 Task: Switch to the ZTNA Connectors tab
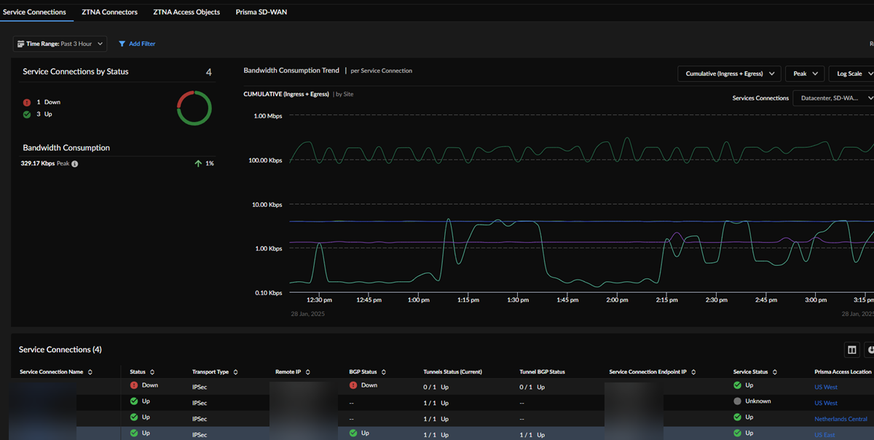[109, 12]
